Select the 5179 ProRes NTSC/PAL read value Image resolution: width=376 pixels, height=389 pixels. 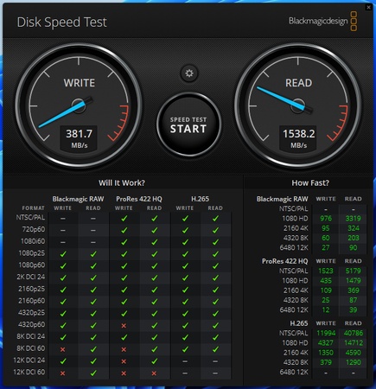pos(353,271)
